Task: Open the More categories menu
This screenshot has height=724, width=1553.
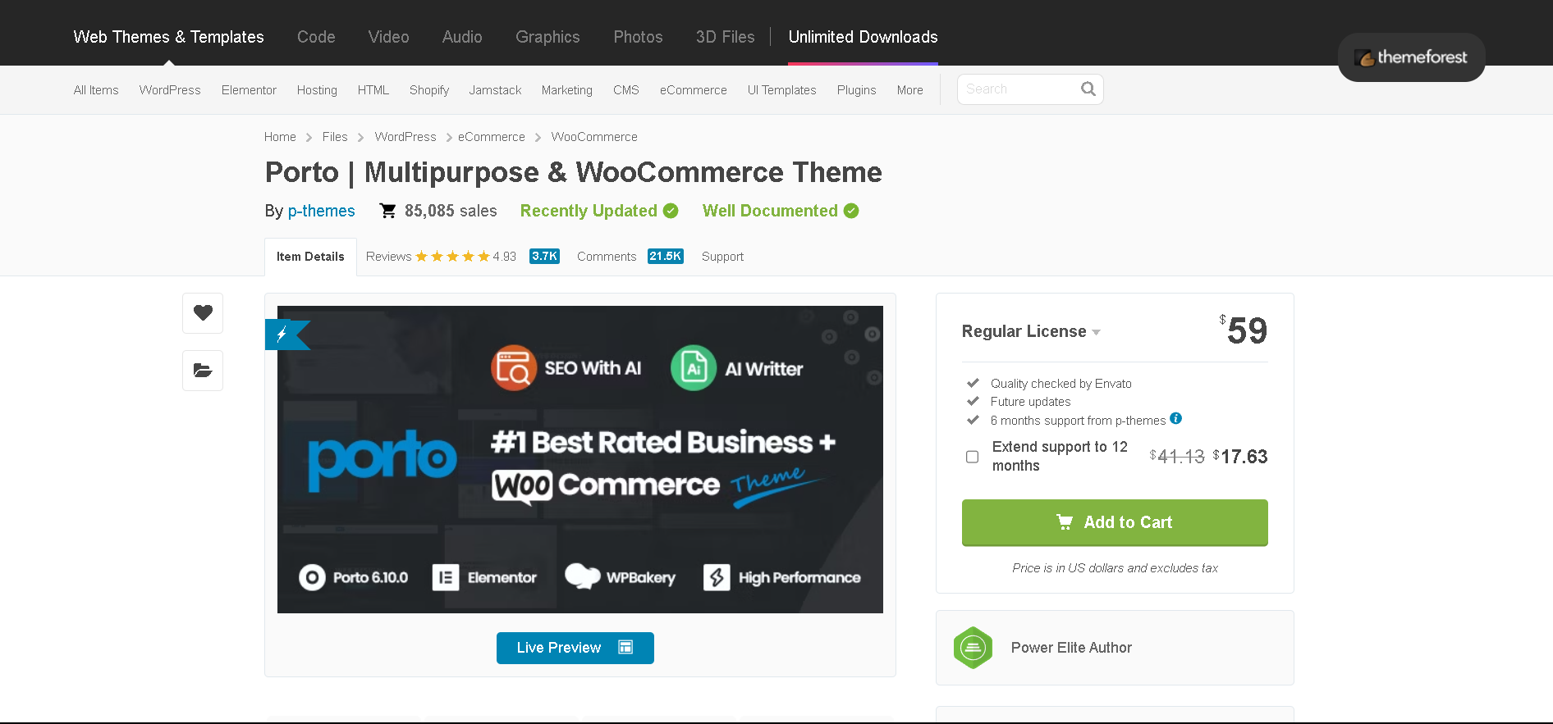Action: [909, 90]
